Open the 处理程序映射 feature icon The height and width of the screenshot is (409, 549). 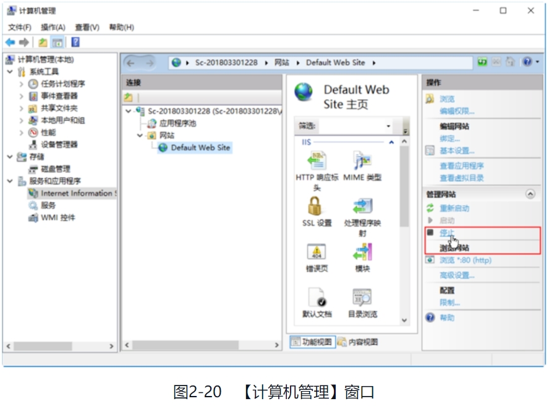(x=362, y=206)
